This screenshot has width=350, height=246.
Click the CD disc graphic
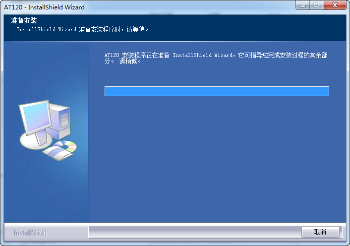tap(65, 146)
